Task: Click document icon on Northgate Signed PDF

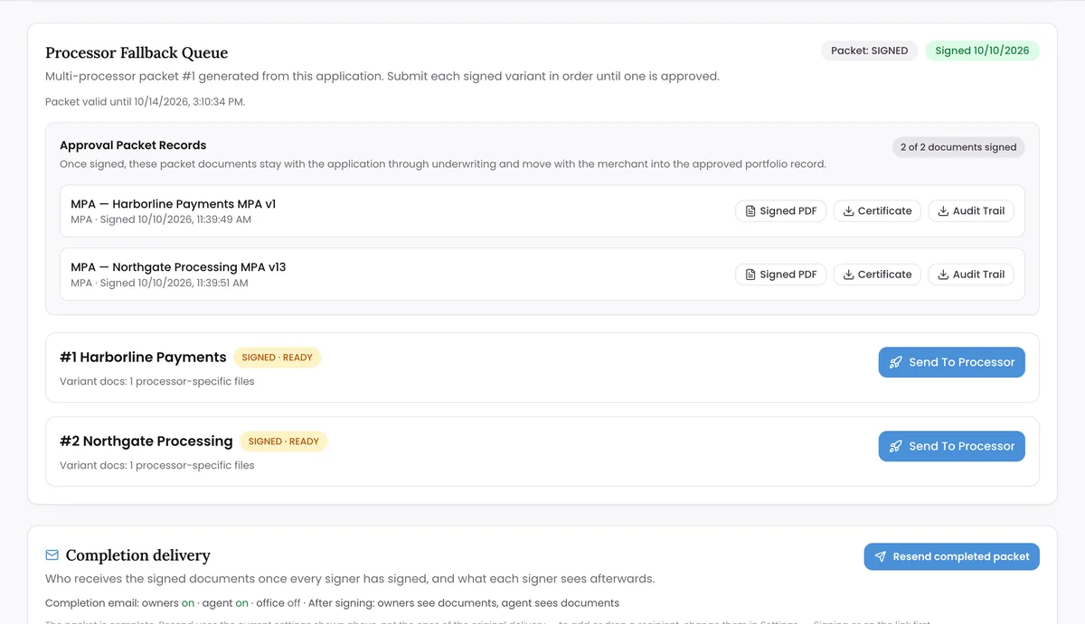Action: pos(750,275)
